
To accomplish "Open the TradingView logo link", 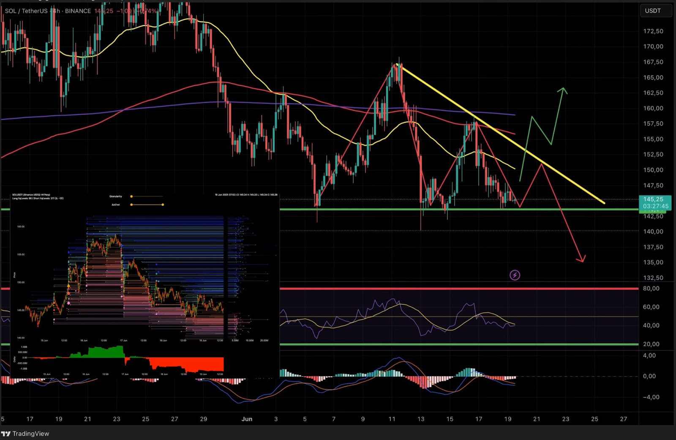I will [25, 434].
